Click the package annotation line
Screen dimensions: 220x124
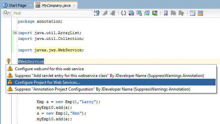40,21
